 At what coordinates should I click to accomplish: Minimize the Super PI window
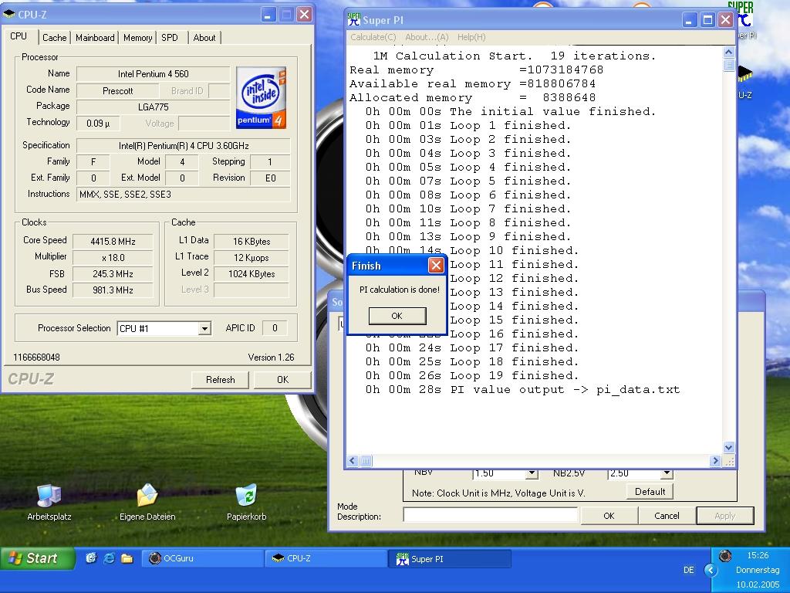pyautogui.click(x=689, y=20)
